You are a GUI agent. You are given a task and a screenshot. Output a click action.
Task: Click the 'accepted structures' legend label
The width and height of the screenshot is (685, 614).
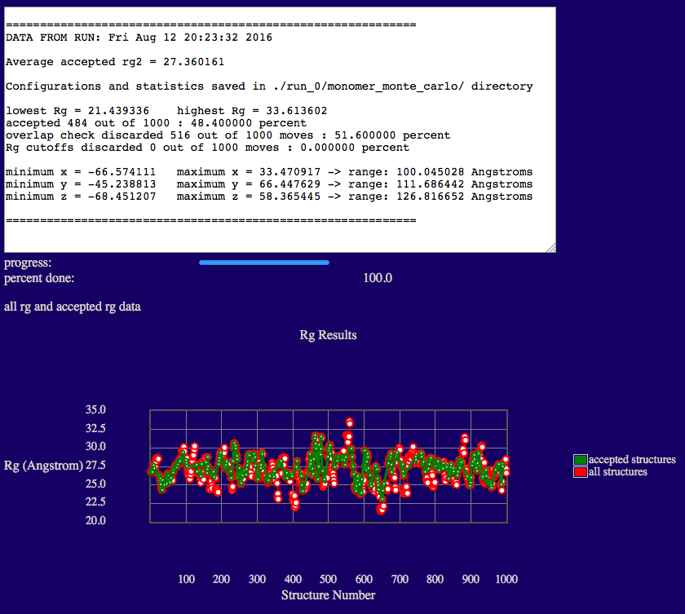coord(632,459)
